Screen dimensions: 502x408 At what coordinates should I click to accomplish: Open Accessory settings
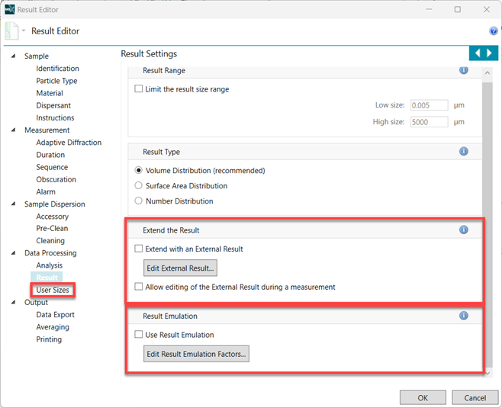[x=53, y=217]
